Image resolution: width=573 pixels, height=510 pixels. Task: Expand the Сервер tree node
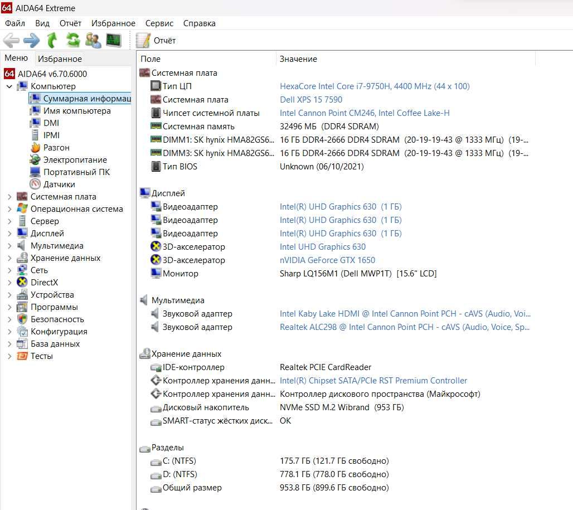(x=9, y=221)
